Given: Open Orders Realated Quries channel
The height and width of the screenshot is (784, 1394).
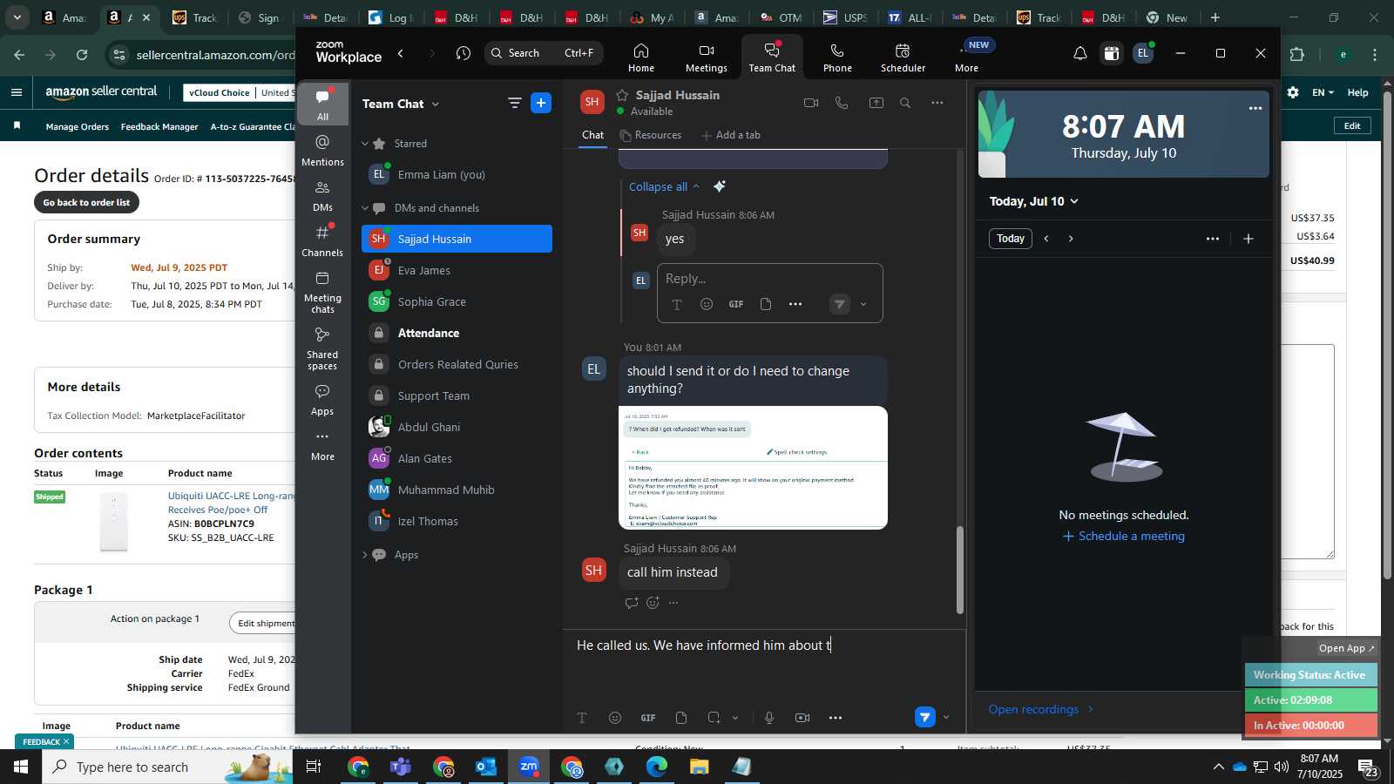Looking at the screenshot, I should [x=457, y=364].
